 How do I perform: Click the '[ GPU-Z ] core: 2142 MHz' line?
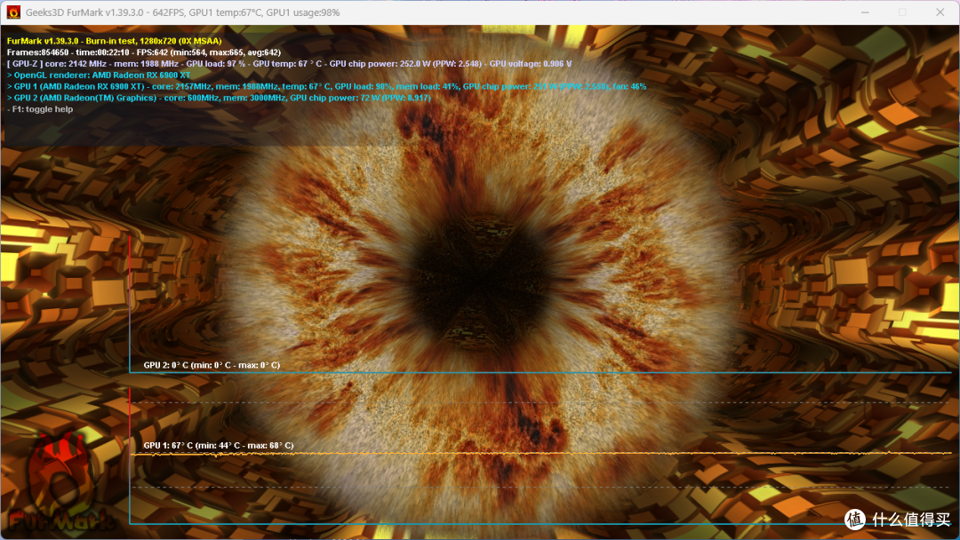pyautogui.click(x=289, y=64)
